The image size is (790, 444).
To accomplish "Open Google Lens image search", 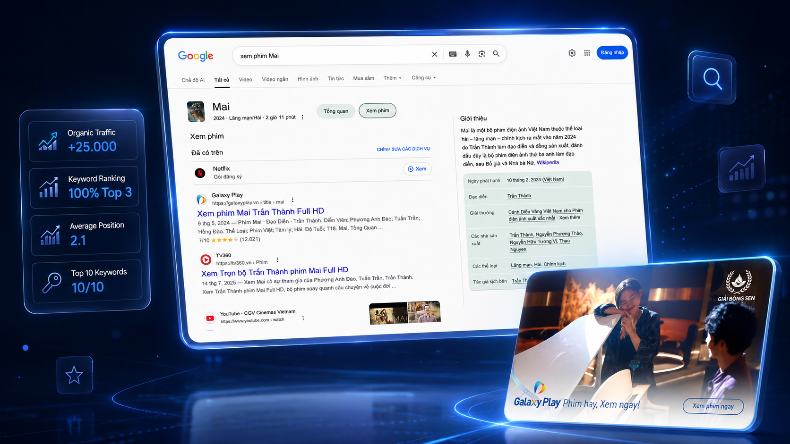I will click(482, 54).
